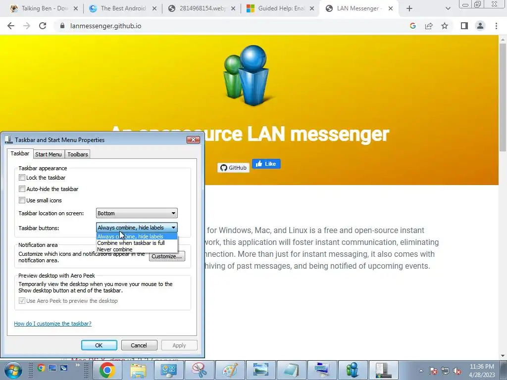Image resolution: width=507 pixels, height=380 pixels.
Task: Click Cancel in Taskbar Properties
Action: (139, 345)
